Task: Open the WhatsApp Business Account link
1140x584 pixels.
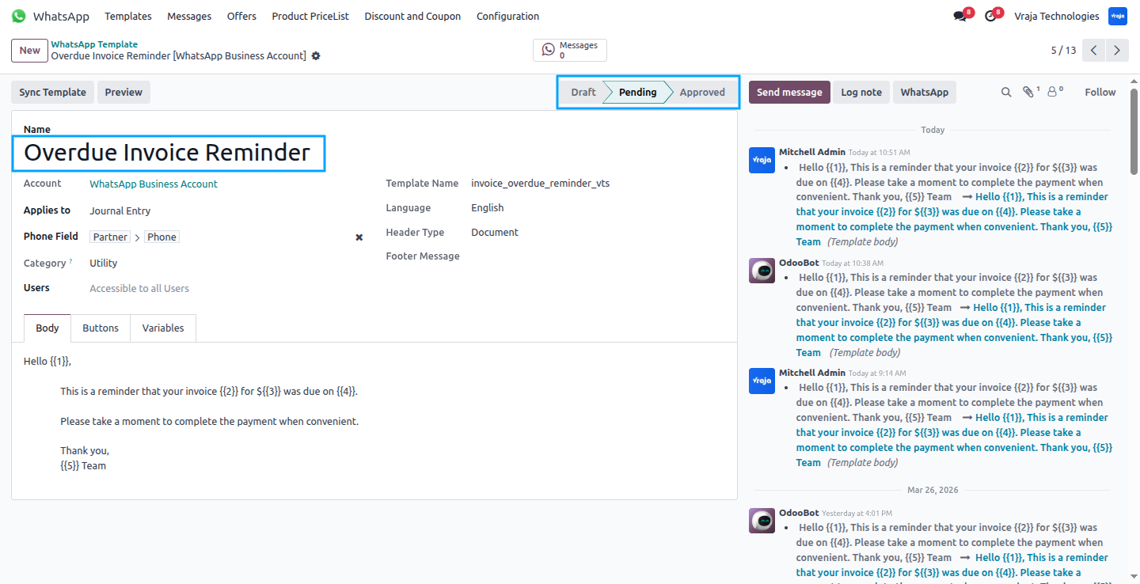Action: click(x=154, y=184)
